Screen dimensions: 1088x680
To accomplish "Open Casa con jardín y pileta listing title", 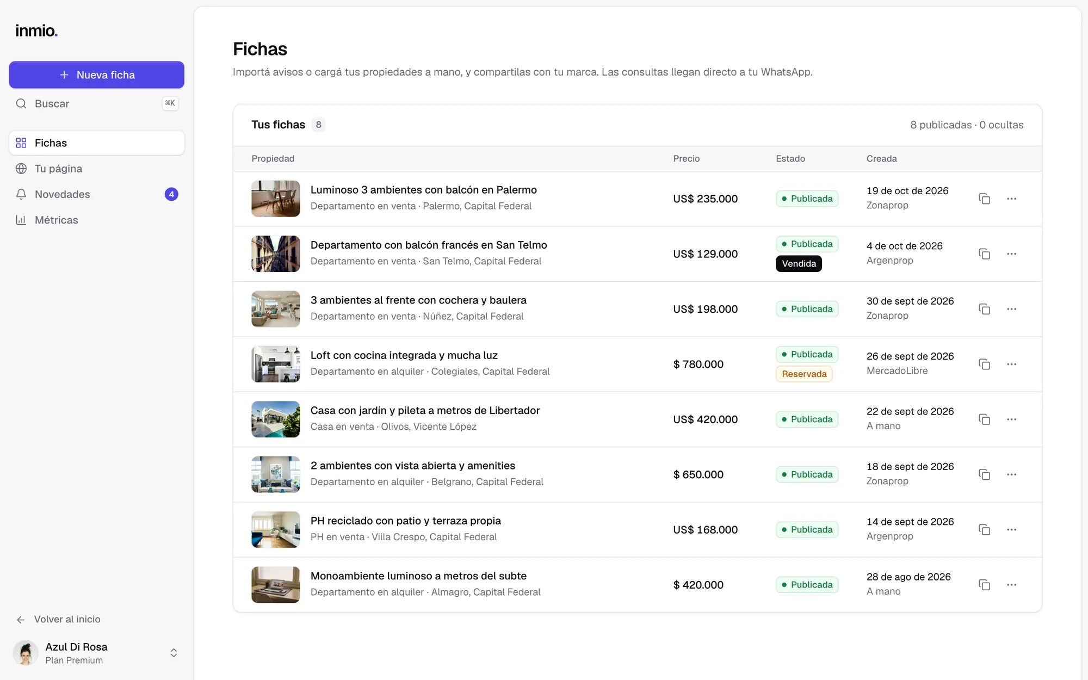I will click(x=425, y=411).
